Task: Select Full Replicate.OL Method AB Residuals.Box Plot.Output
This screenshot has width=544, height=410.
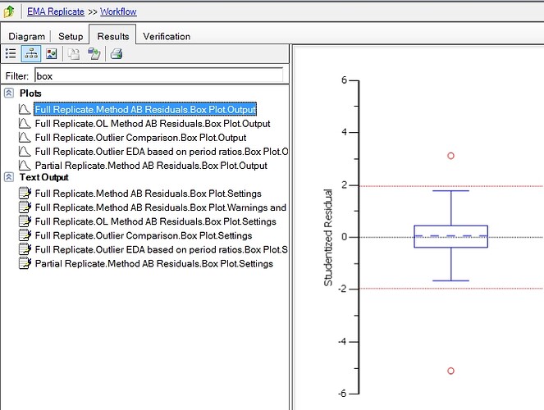Action: 153,124
